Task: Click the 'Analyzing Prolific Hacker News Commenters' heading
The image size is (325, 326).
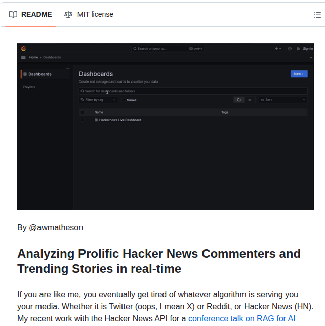Action: coord(159,261)
